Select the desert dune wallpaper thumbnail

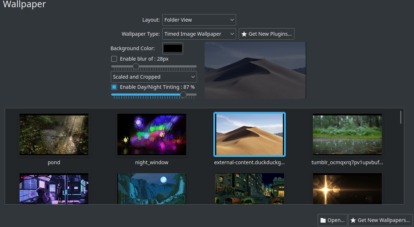250,134
